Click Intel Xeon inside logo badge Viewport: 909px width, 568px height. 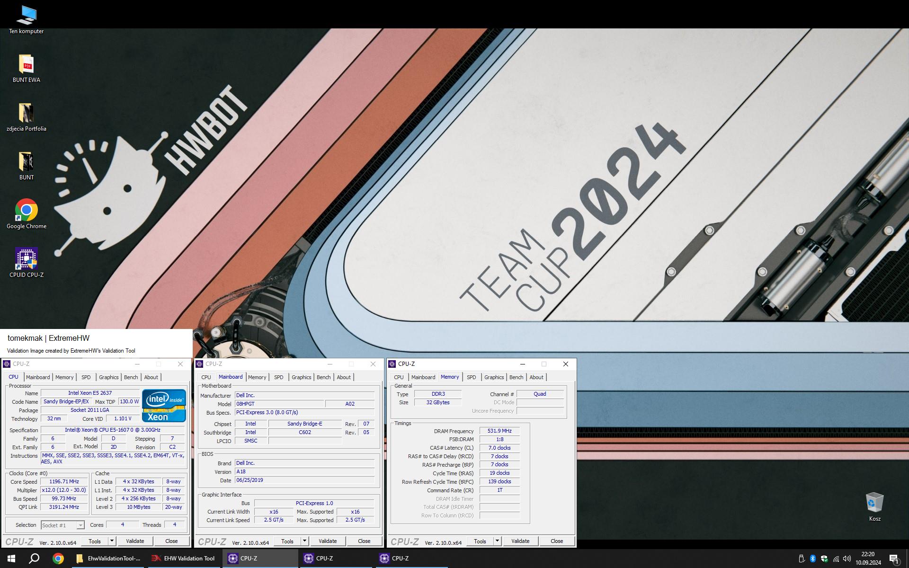164,406
